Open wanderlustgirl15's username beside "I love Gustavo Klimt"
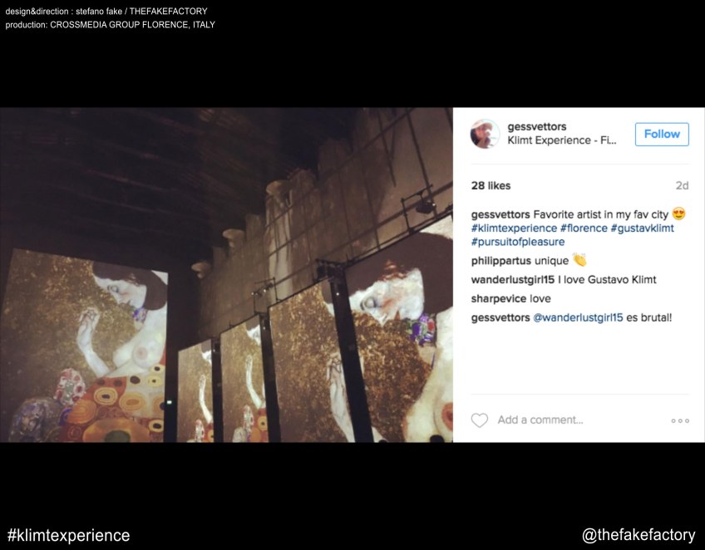The height and width of the screenshot is (550, 705). [x=512, y=280]
